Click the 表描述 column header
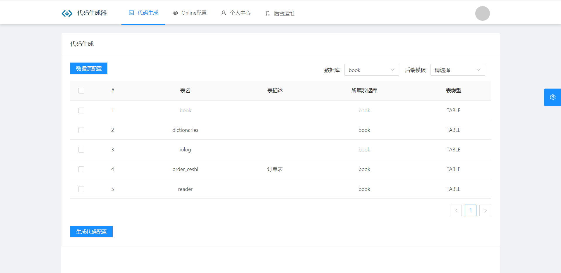This screenshot has width=561, height=273. [275, 91]
